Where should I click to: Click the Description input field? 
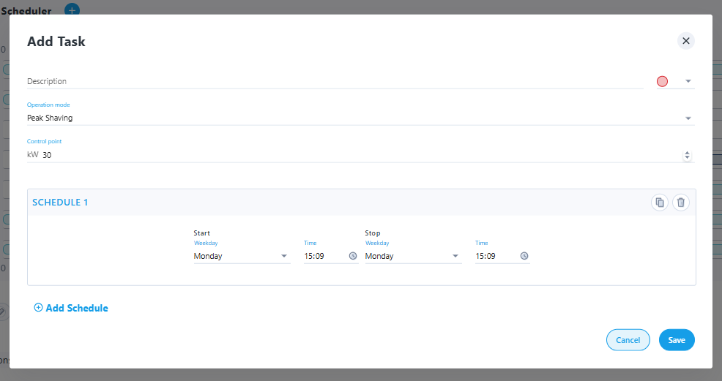pyautogui.click(x=335, y=81)
